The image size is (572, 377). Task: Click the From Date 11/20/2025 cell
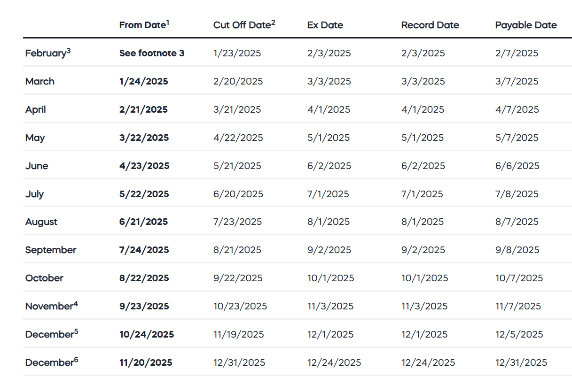click(x=146, y=363)
